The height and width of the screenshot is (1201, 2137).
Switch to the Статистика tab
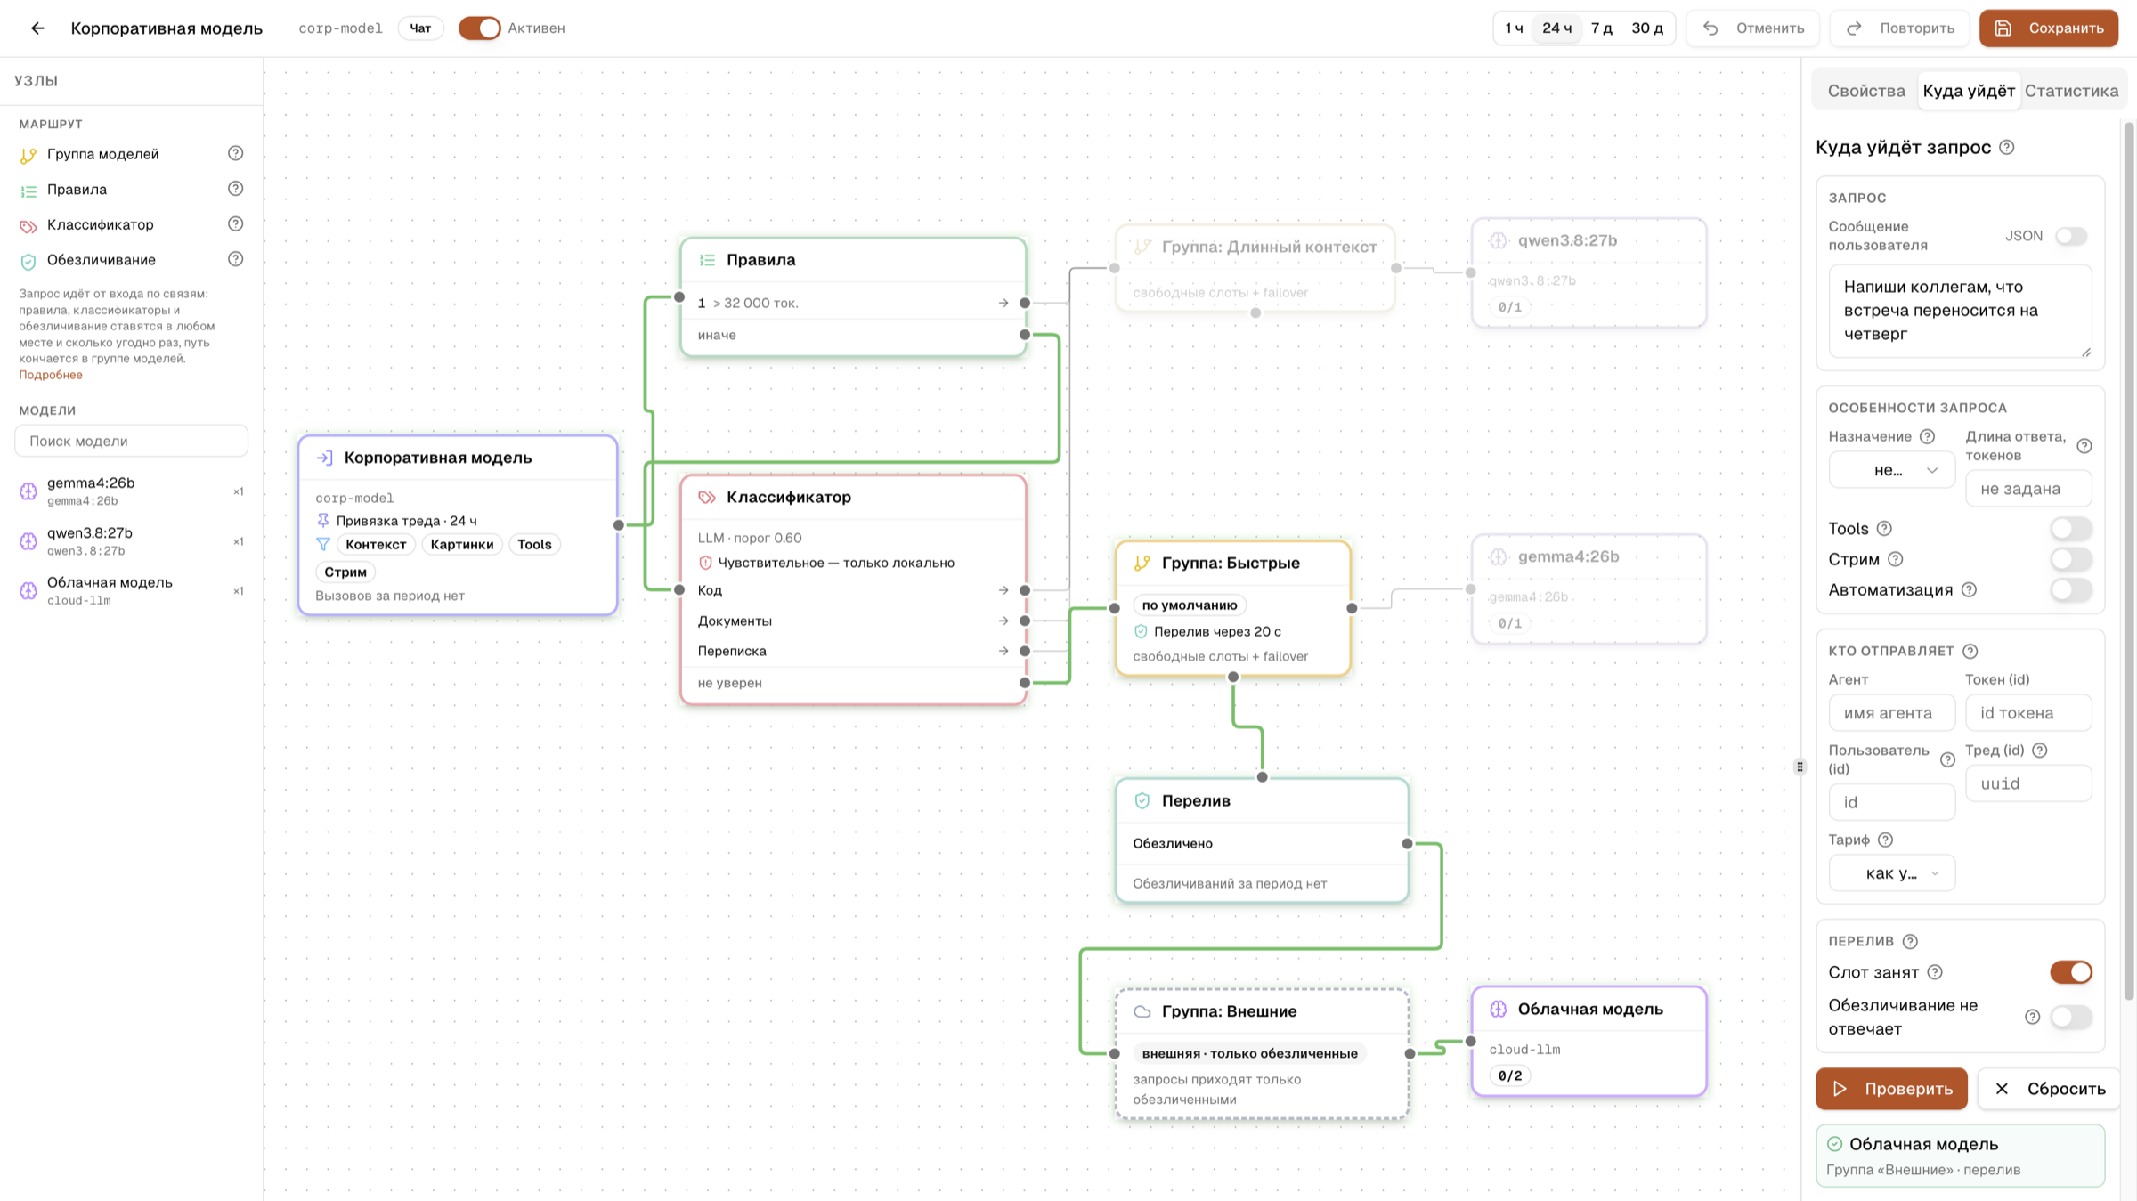[2071, 91]
